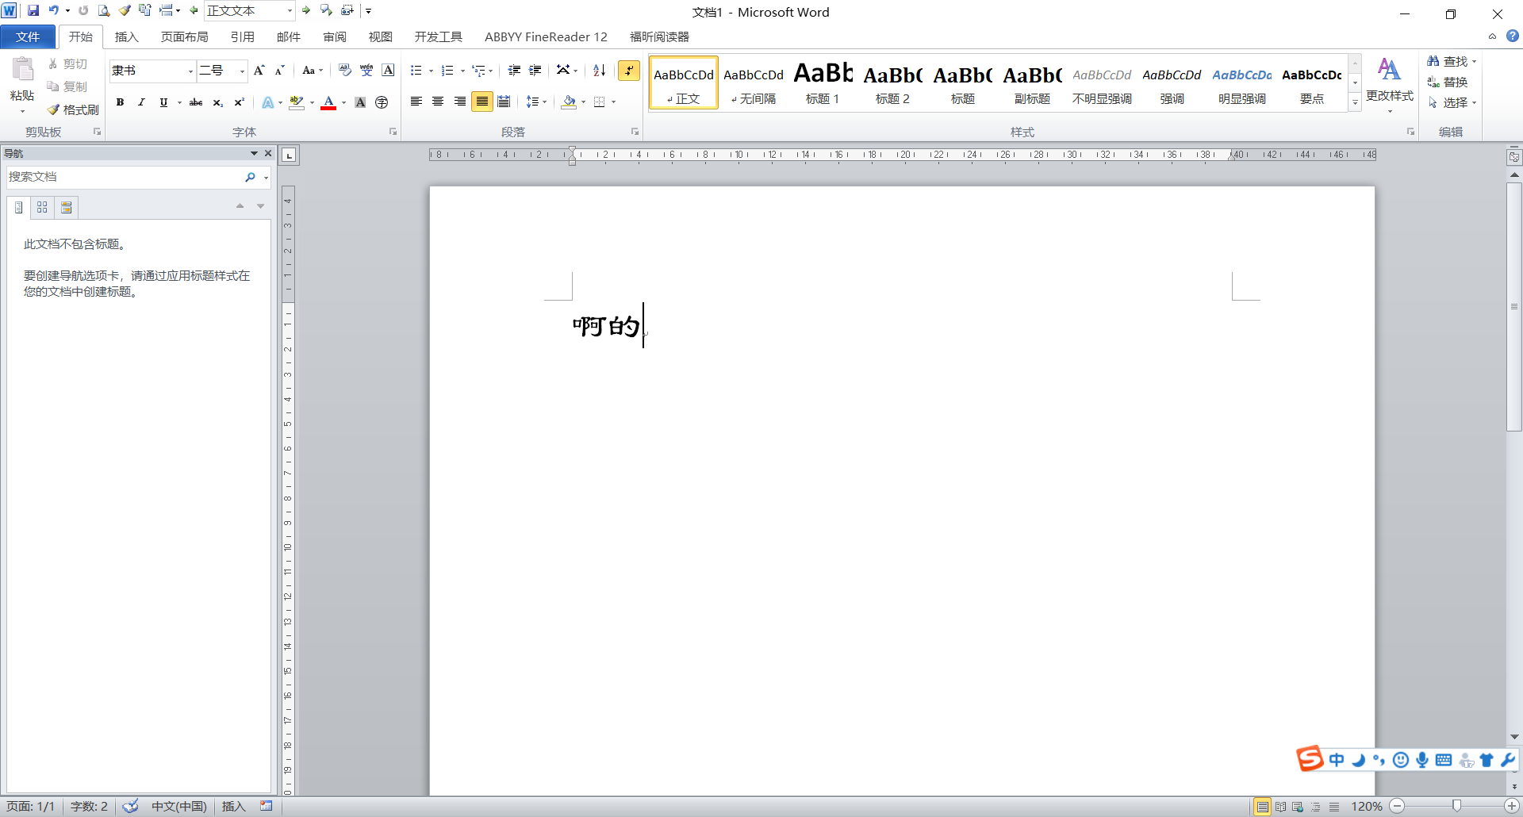Image resolution: width=1523 pixels, height=817 pixels.
Task: Click the 替换 Replace button
Action: click(1448, 82)
